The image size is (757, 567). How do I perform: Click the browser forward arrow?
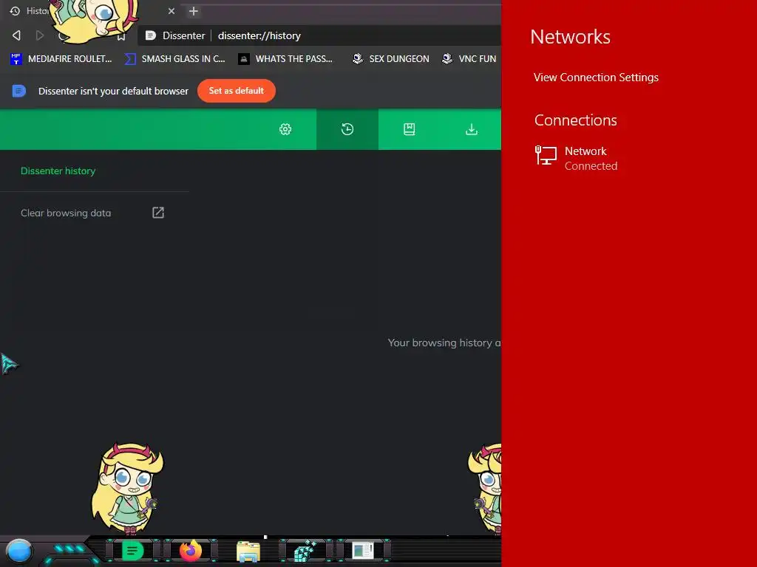click(x=40, y=35)
